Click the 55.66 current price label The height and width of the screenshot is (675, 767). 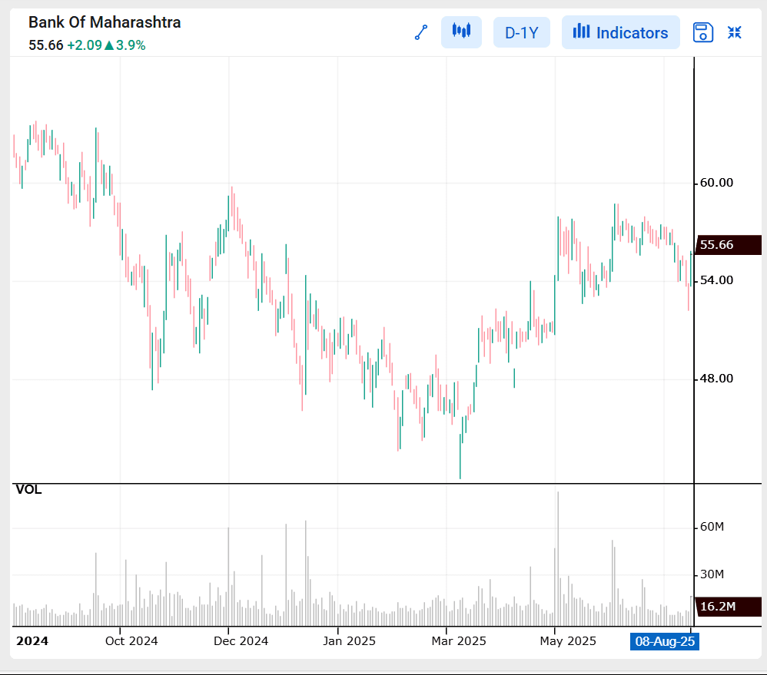pyautogui.click(x=46, y=45)
